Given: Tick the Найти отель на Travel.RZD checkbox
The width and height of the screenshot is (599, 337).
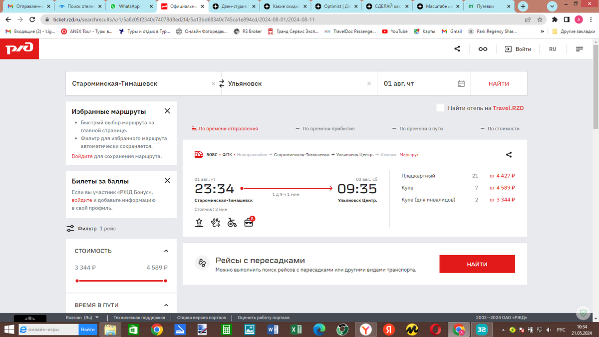Looking at the screenshot, I should 440,108.
